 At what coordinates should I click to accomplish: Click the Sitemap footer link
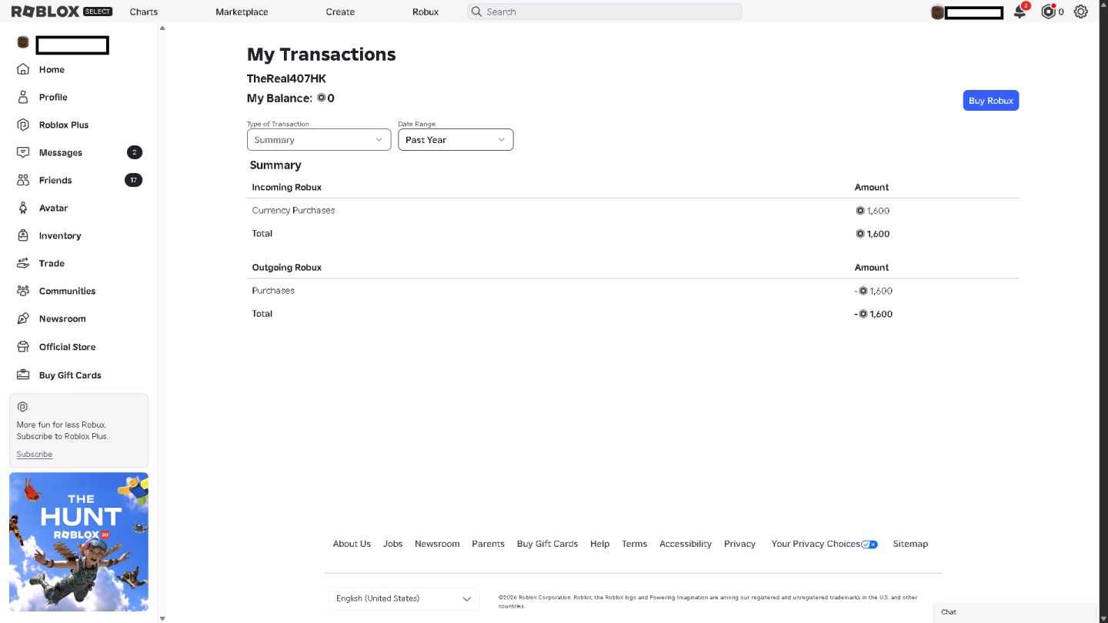coord(910,544)
